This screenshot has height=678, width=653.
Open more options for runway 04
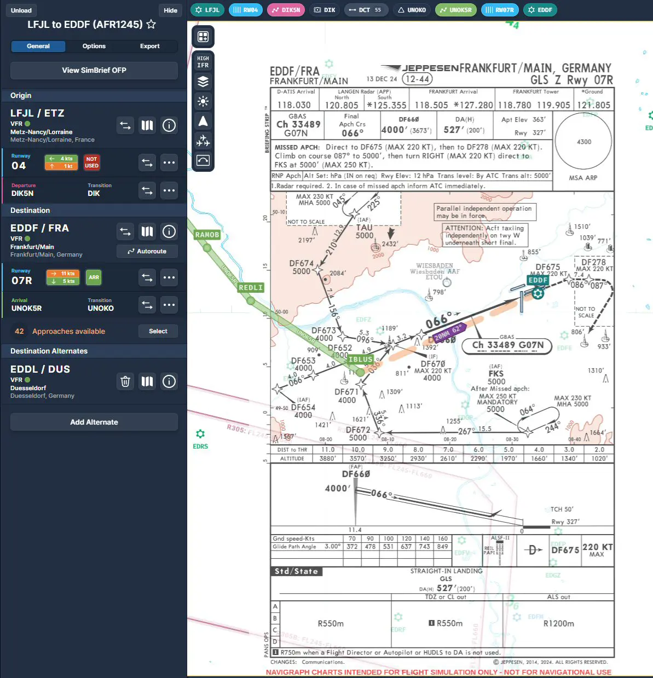[x=169, y=163]
